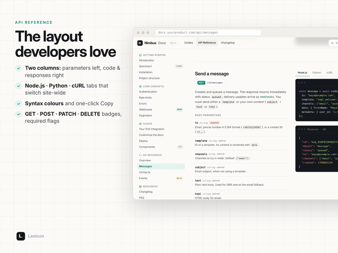
Task: Open the Webhooks sidebar link
Action: tap(146, 110)
